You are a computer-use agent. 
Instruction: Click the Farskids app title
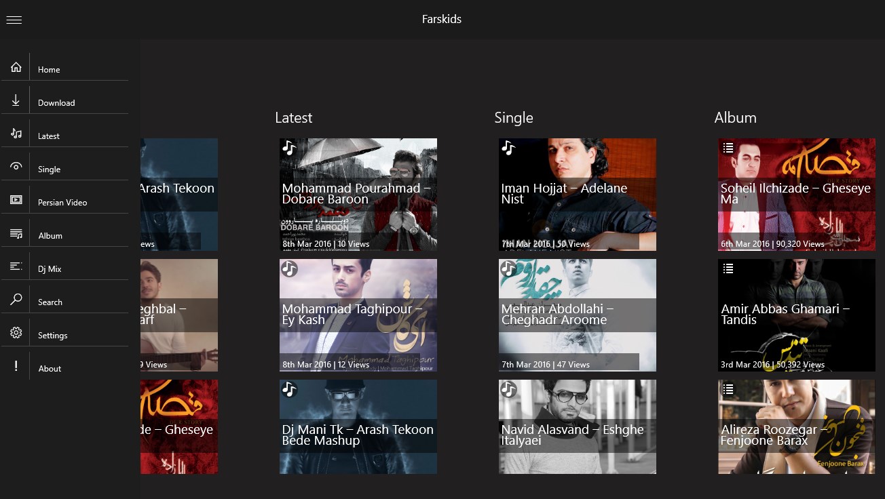(442, 19)
